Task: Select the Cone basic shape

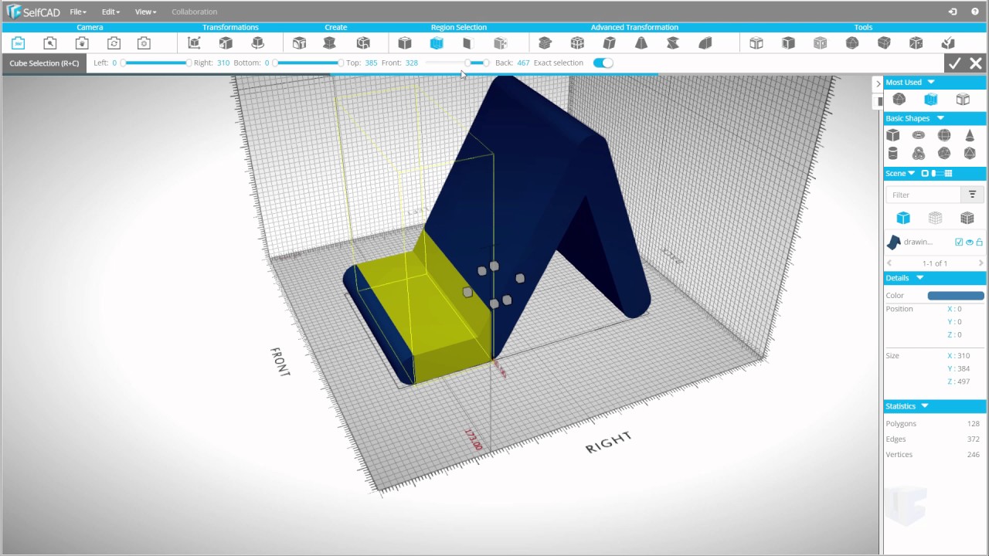Action: pos(970,135)
